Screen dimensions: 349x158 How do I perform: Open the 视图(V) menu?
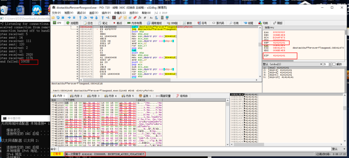click(x=69, y=13)
